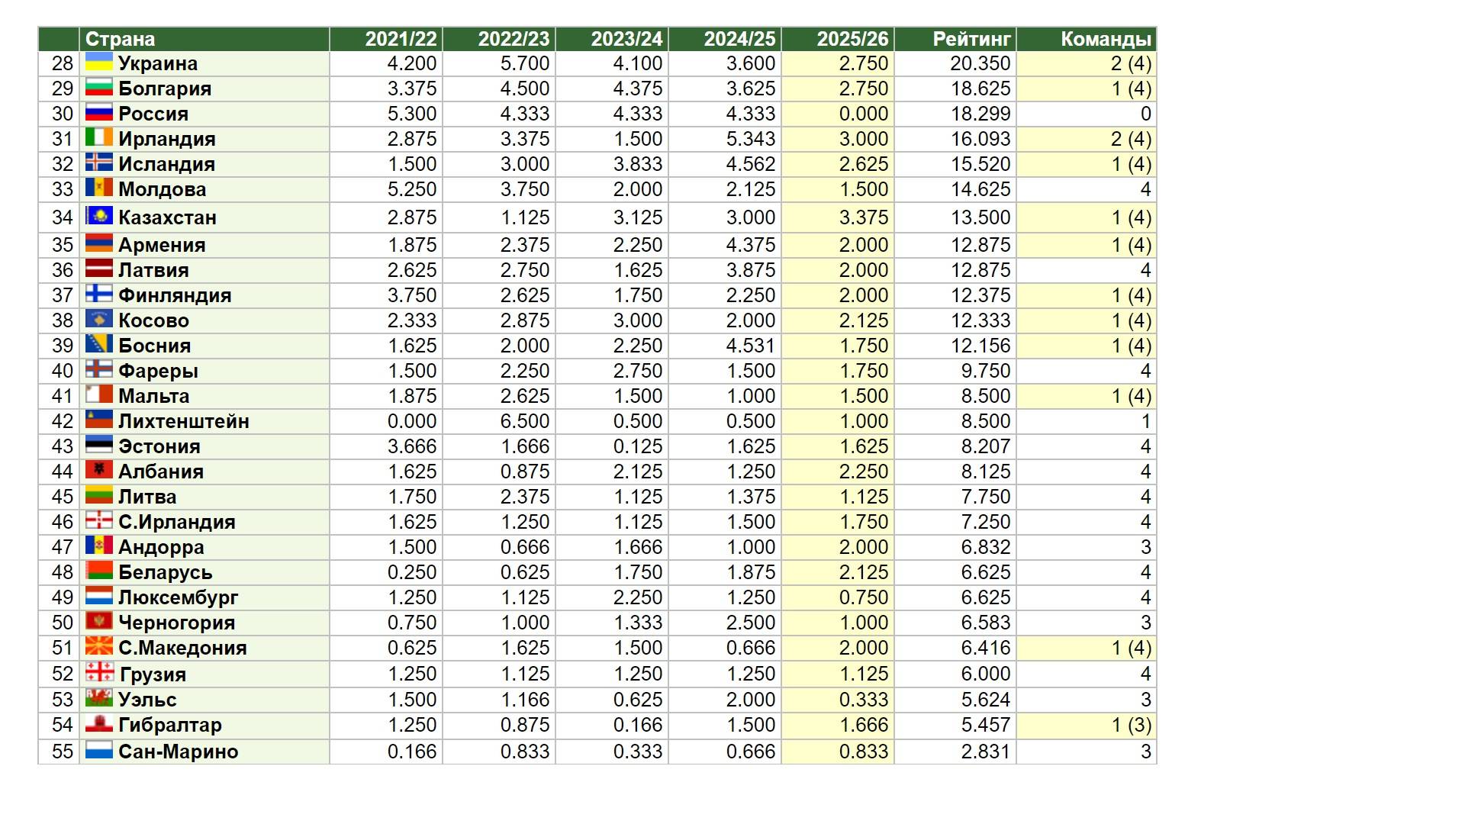Image resolution: width=1465 pixels, height=824 pixels.
Task: Click the Ukraine flag icon
Action: (x=98, y=63)
